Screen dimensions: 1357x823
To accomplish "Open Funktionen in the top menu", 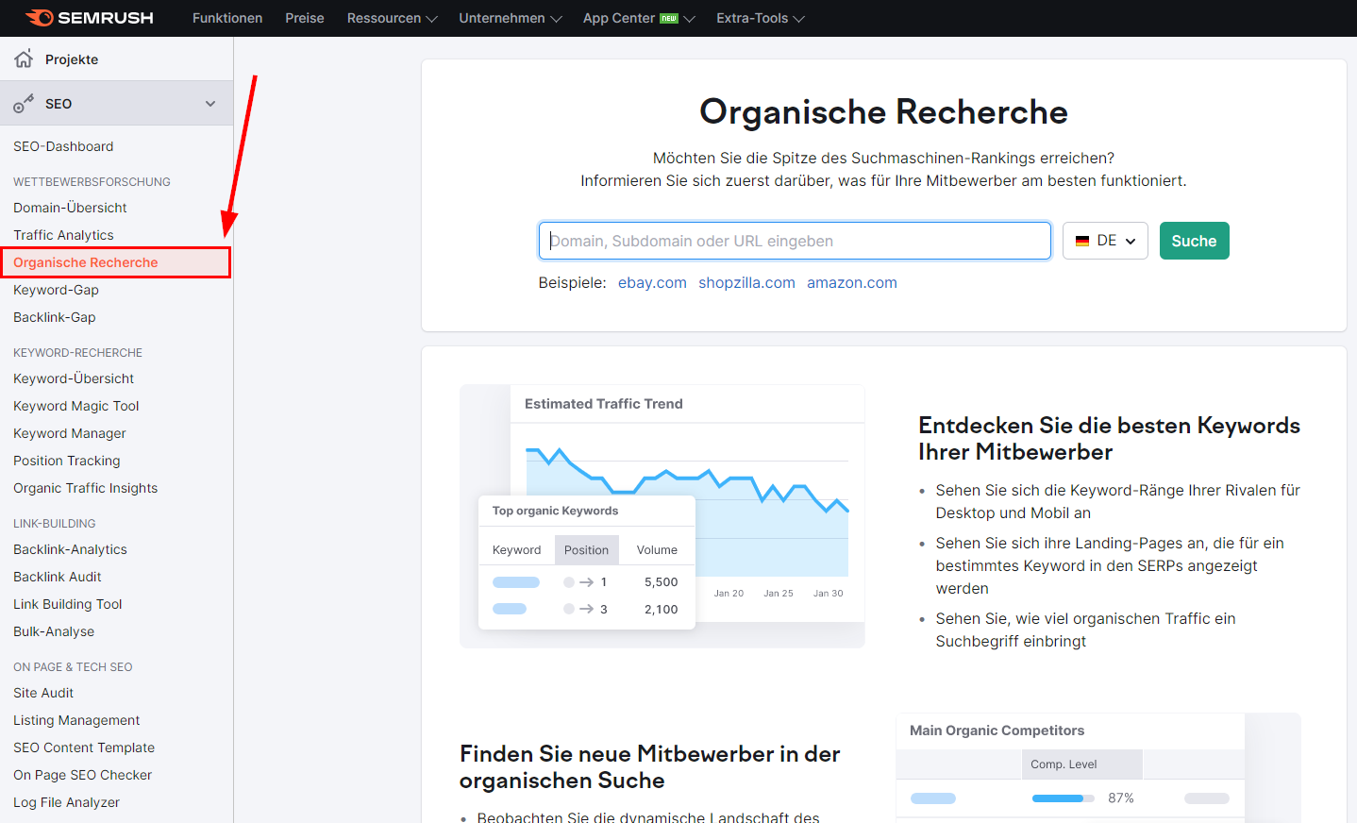I will 227,18.
